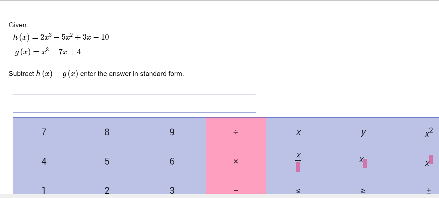
Task: Click the plus-minus symbol key
Action: (x=428, y=191)
